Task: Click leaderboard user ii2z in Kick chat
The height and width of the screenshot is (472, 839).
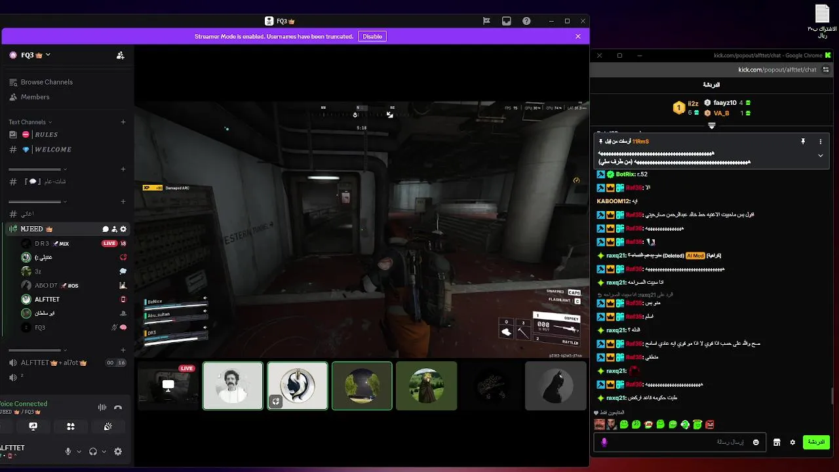Action: click(x=693, y=104)
